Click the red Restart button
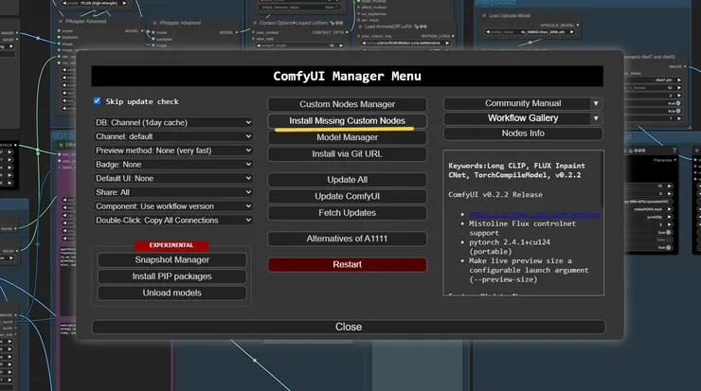The image size is (701, 391). pyautogui.click(x=347, y=264)
